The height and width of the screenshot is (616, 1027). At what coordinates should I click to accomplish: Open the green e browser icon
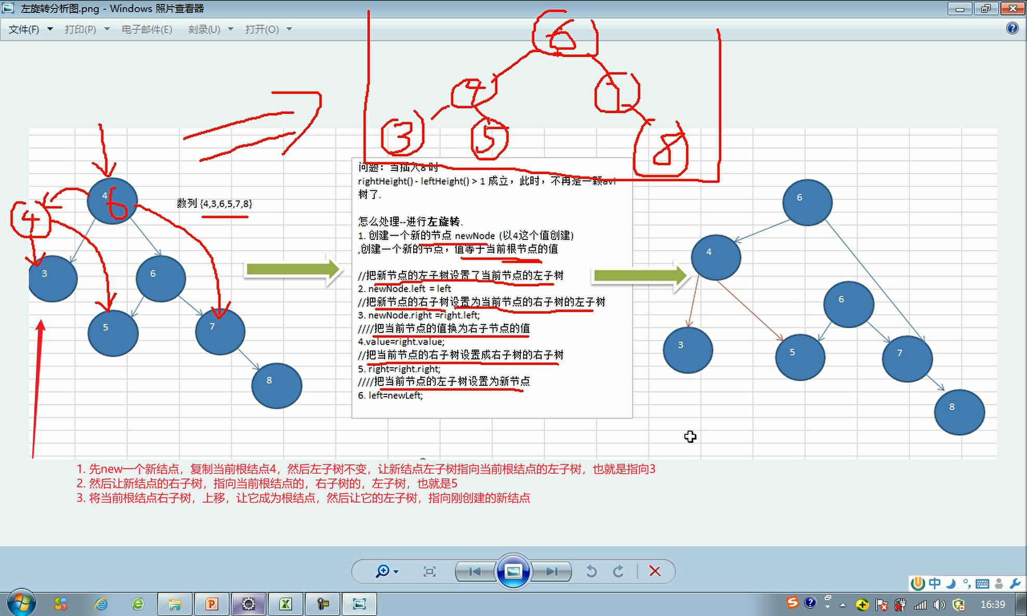pos(138,604)
